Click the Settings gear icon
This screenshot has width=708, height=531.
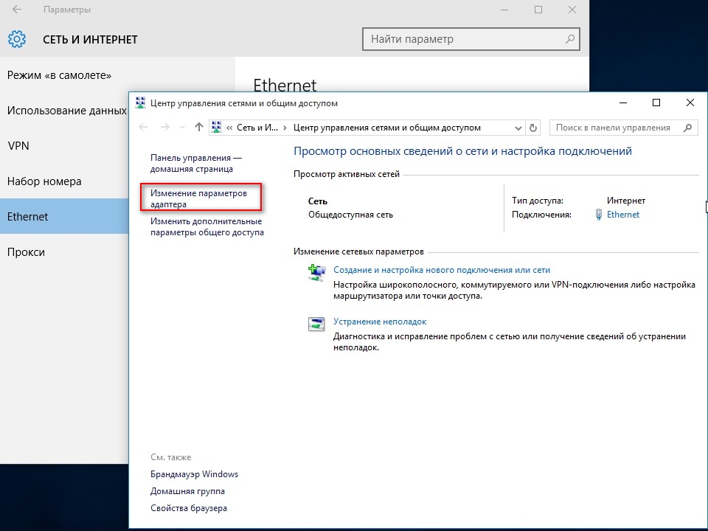pos(17,39)
